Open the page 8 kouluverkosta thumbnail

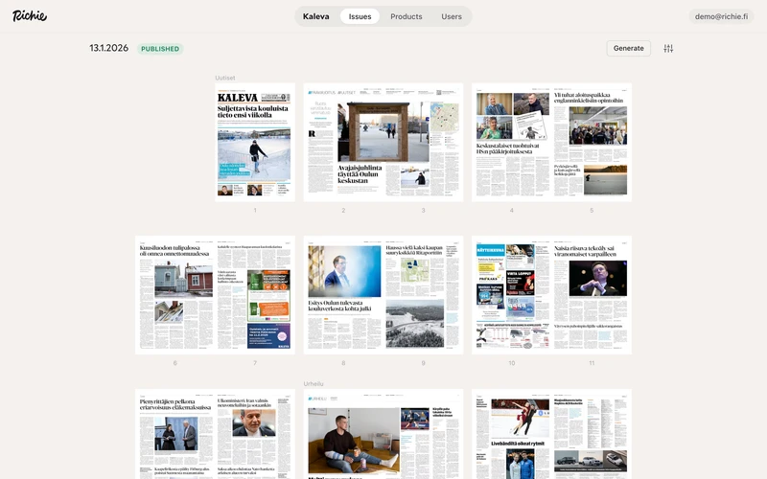point(343,295)
